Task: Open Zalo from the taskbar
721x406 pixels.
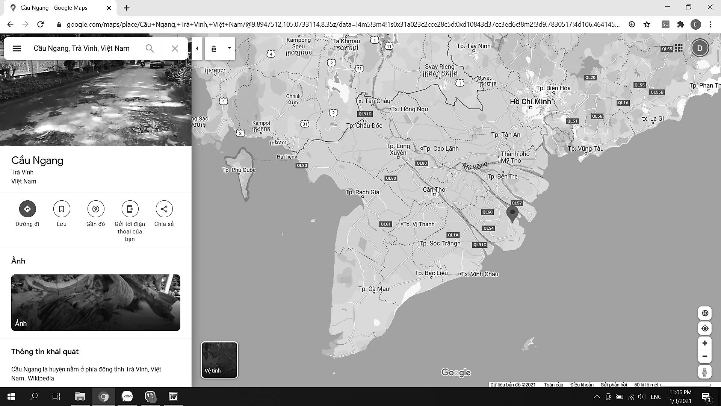Action: tap(127, 397)
